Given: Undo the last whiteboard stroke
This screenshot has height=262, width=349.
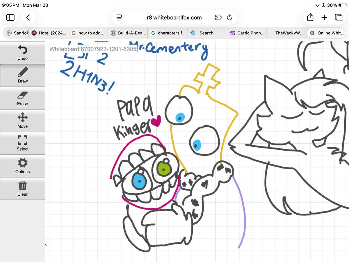Looking at the screenshot, I should pyautogui.click(x=23, y=53).
